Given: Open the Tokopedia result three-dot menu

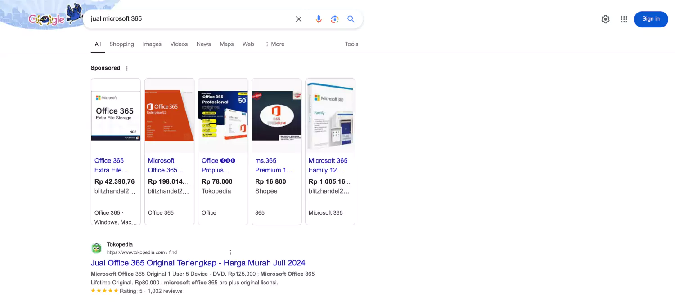Looking at the screenshot, I should (x=230, y=252).
